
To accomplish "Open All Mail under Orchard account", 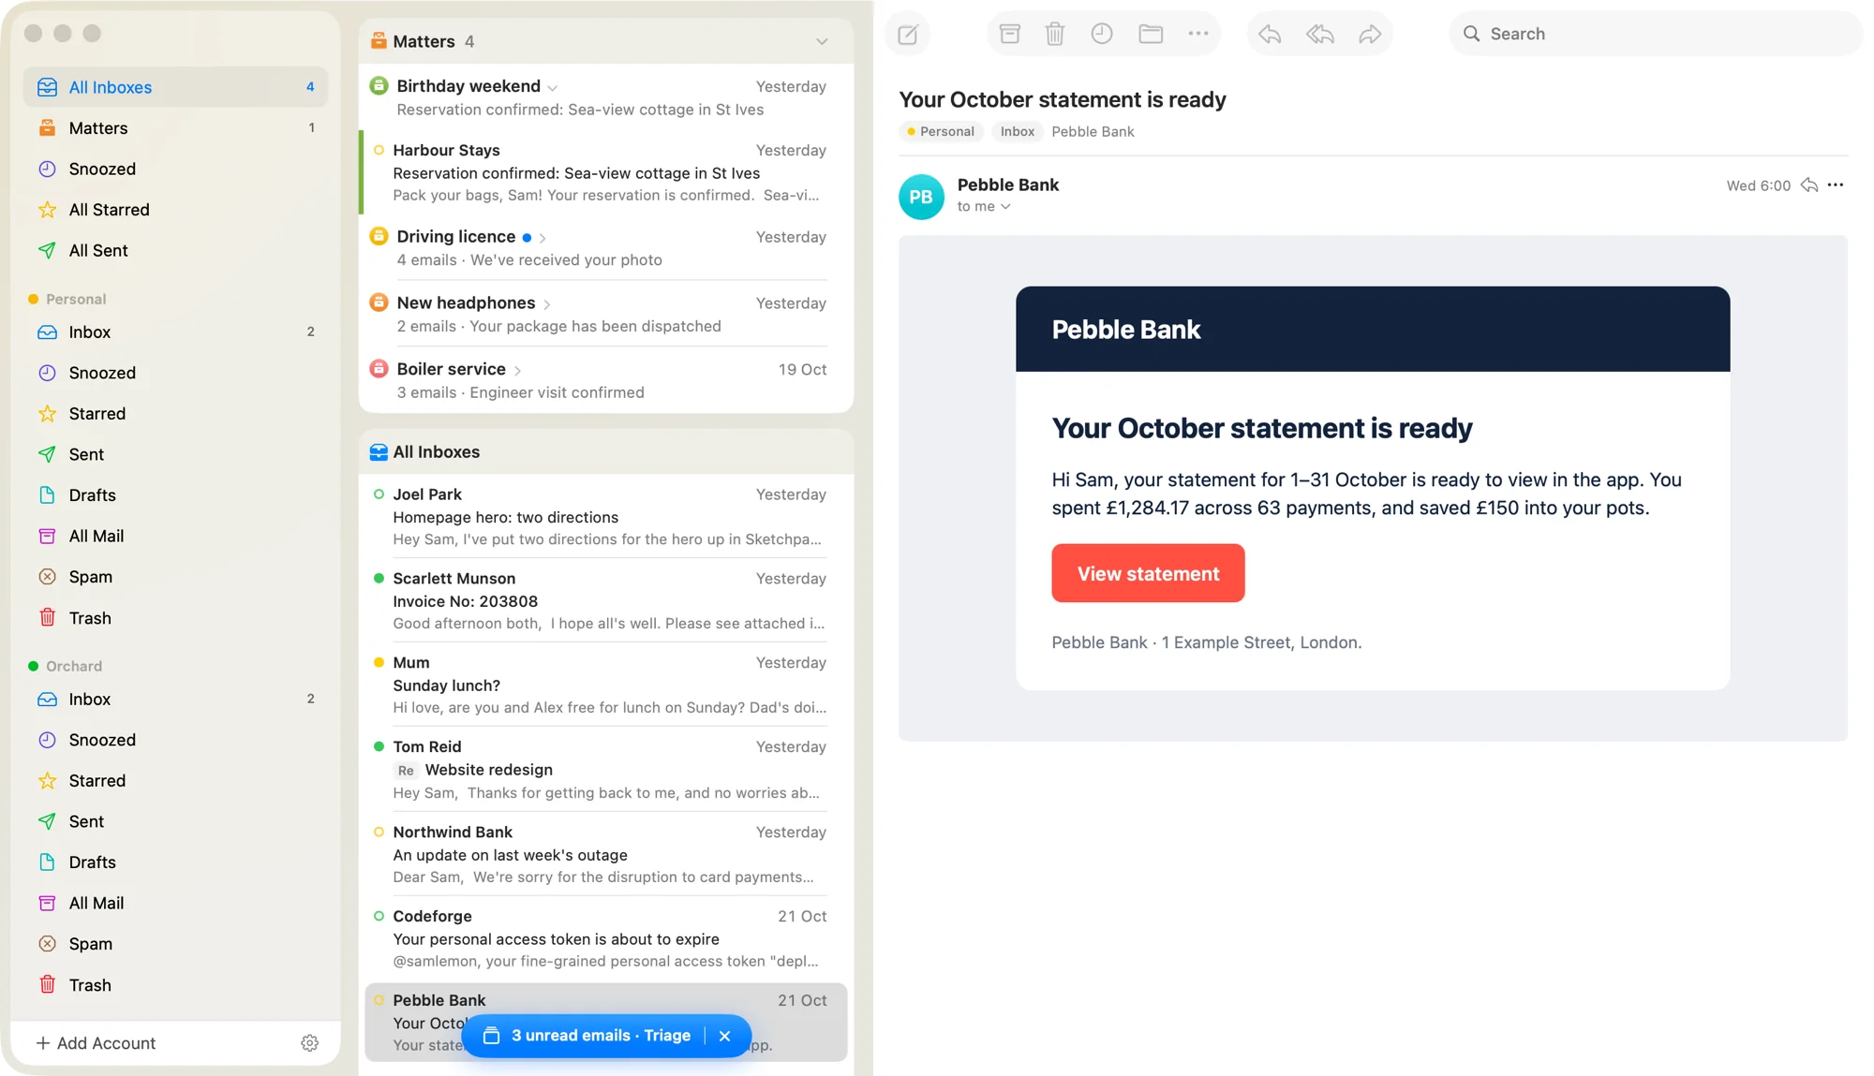I will pyautogui.click(x=175, y=904).
